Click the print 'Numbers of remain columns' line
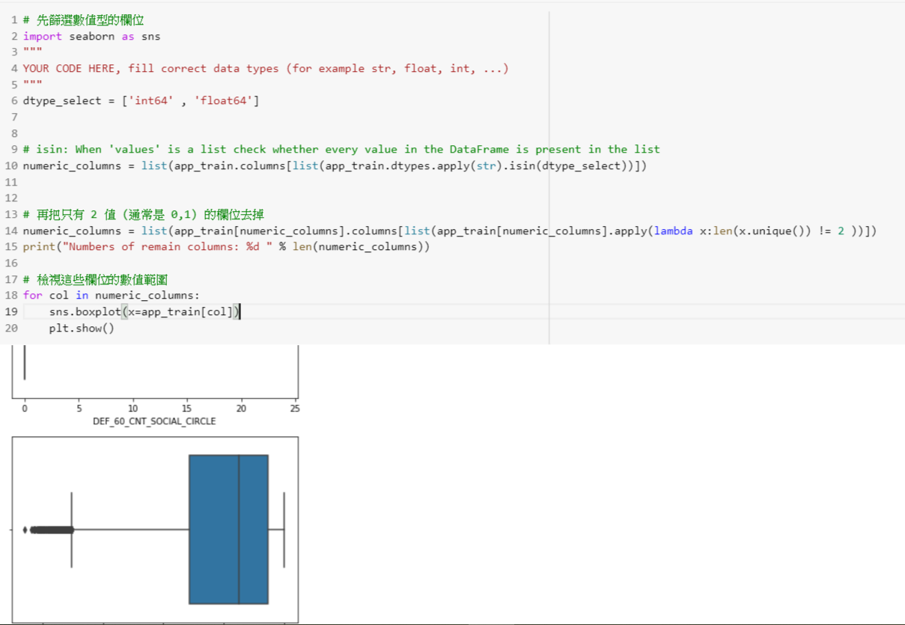This screenshot has width=905, height=625. (226, 247)
